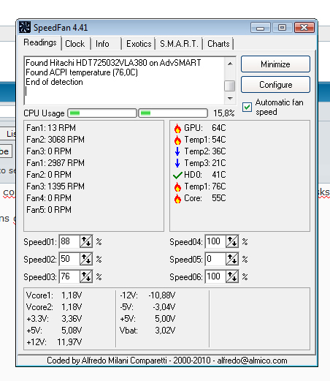Switch to the Exotics tab
The width and height of the screenshot is (330, 381).
[x=139, y=44]
